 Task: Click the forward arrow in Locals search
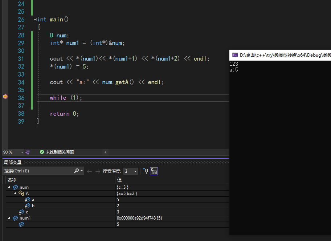click(98, 171)
